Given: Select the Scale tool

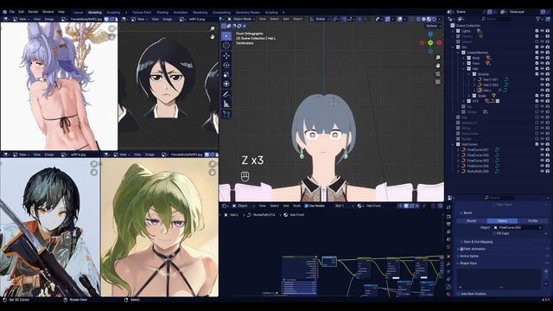Looking at the screenshot, I should pyautogui.click(x=226, y=74).
